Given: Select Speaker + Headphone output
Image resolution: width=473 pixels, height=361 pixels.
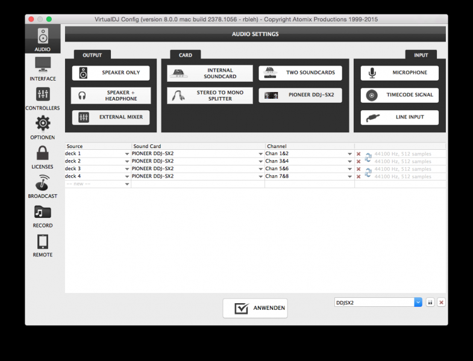Looking at the screenshot, I should coord(111,96).
